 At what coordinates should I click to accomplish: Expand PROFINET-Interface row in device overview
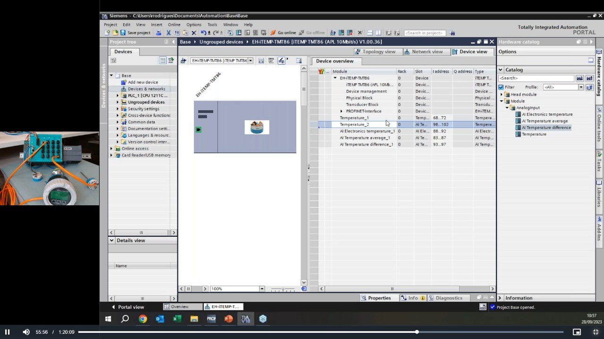tap(342, 111)
